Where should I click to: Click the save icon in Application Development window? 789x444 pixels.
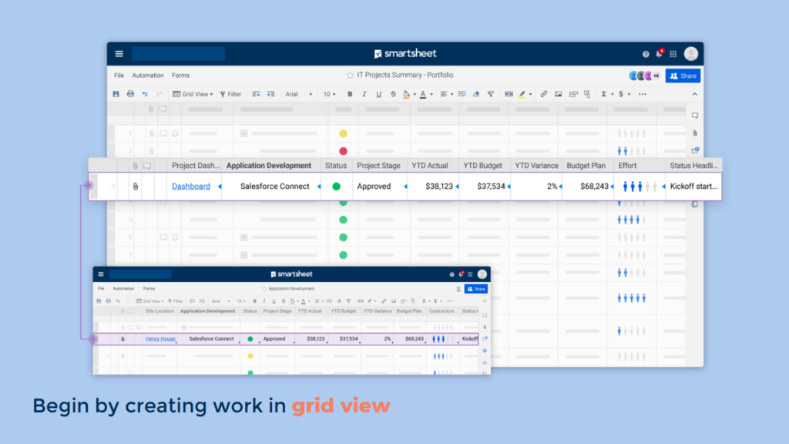point(99,301)
